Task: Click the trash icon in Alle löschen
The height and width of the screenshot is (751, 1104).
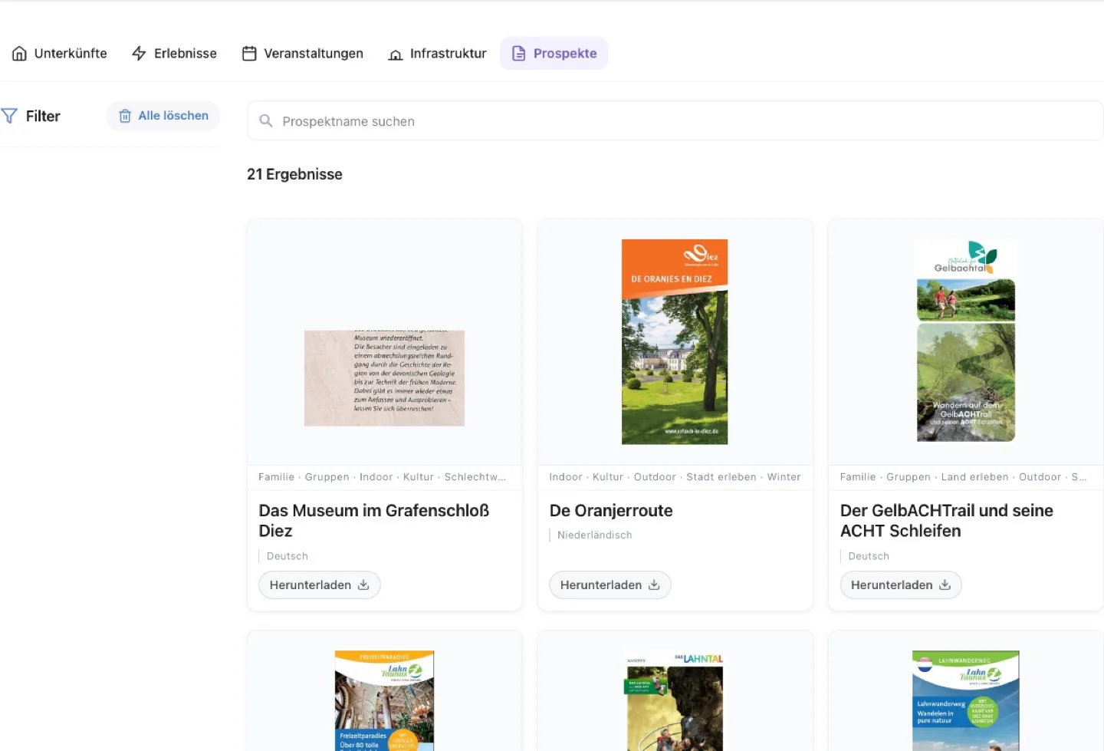Action: point(125,116)
